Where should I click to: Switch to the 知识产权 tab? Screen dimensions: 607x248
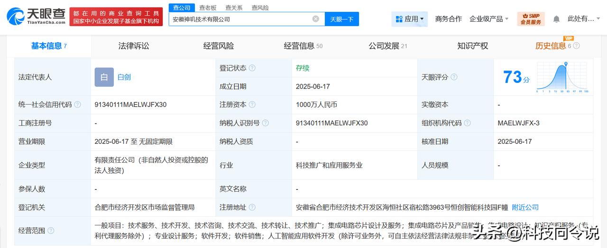472,46
